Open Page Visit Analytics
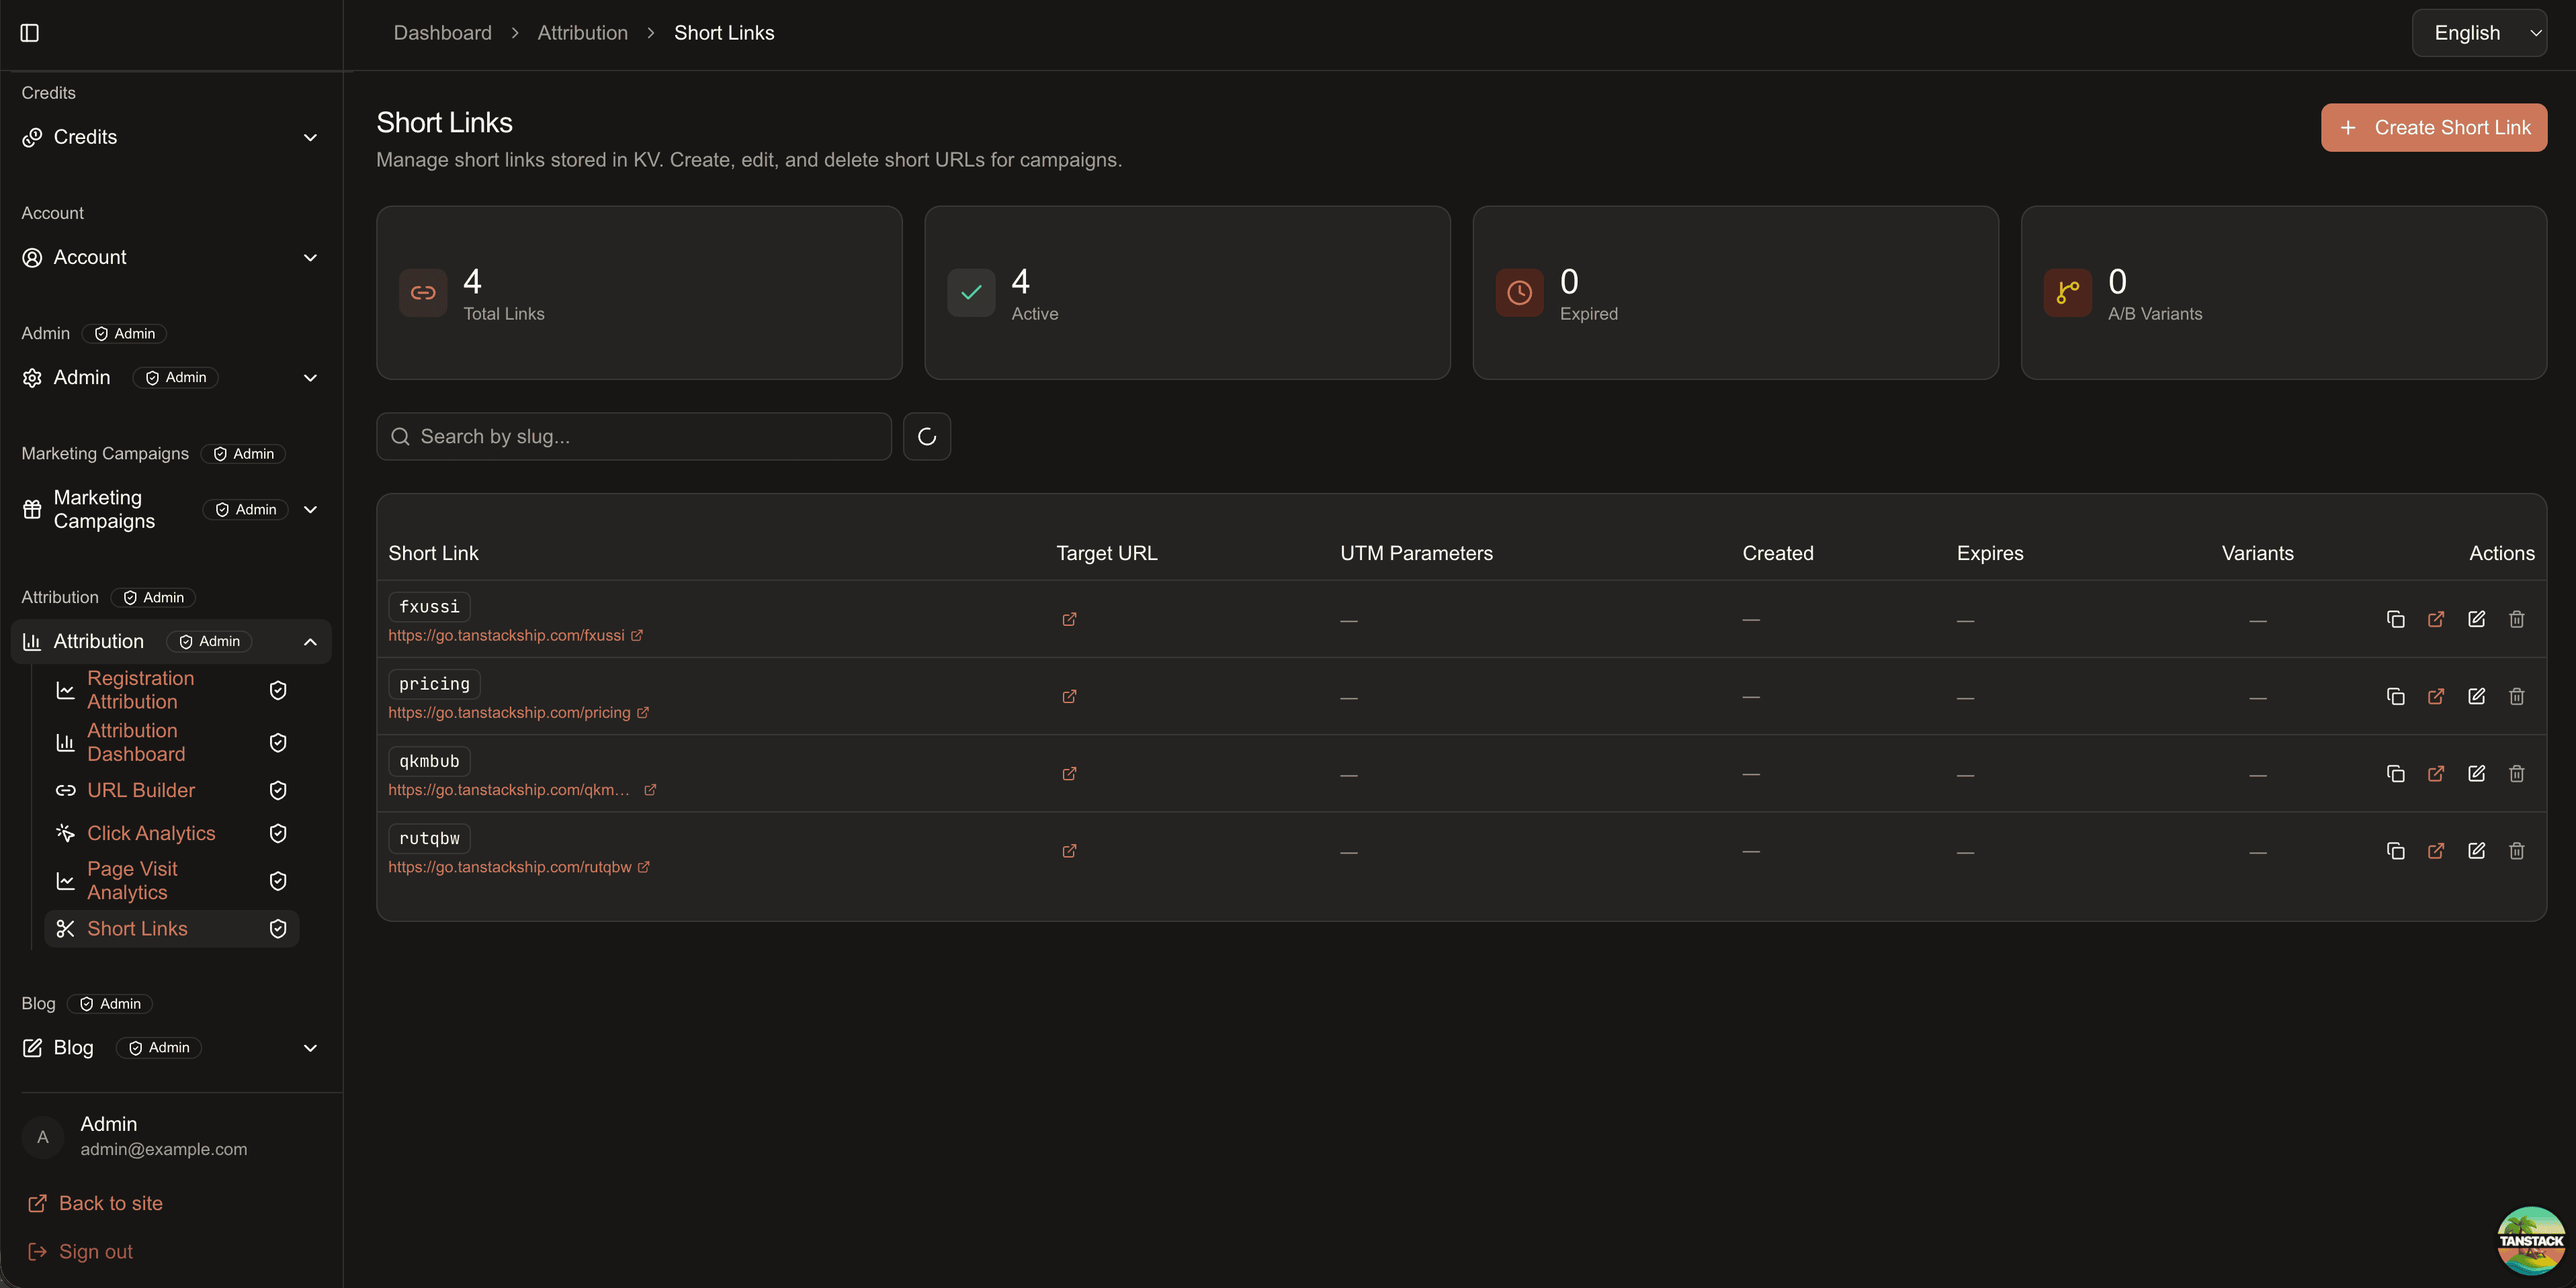Viewport: 2576px width, 1288px height. pyautogui.click(x=172, y=880)
